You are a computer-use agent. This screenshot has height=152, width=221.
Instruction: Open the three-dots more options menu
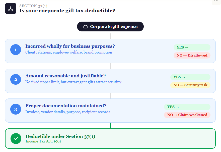tap(216, 1)
